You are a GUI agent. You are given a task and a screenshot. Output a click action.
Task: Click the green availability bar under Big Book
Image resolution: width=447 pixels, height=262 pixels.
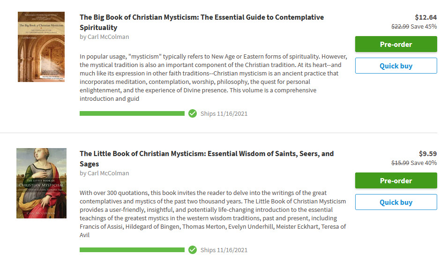[x=132, y=113]
